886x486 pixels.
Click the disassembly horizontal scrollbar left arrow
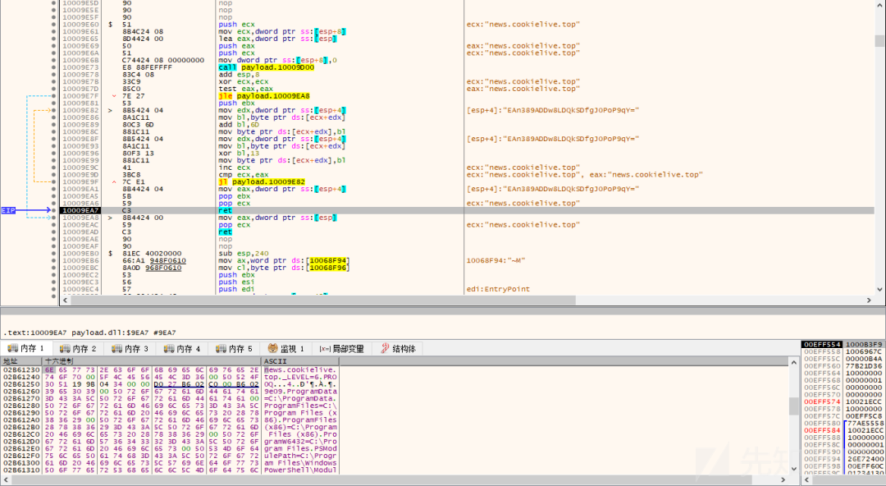coord(66,300)
